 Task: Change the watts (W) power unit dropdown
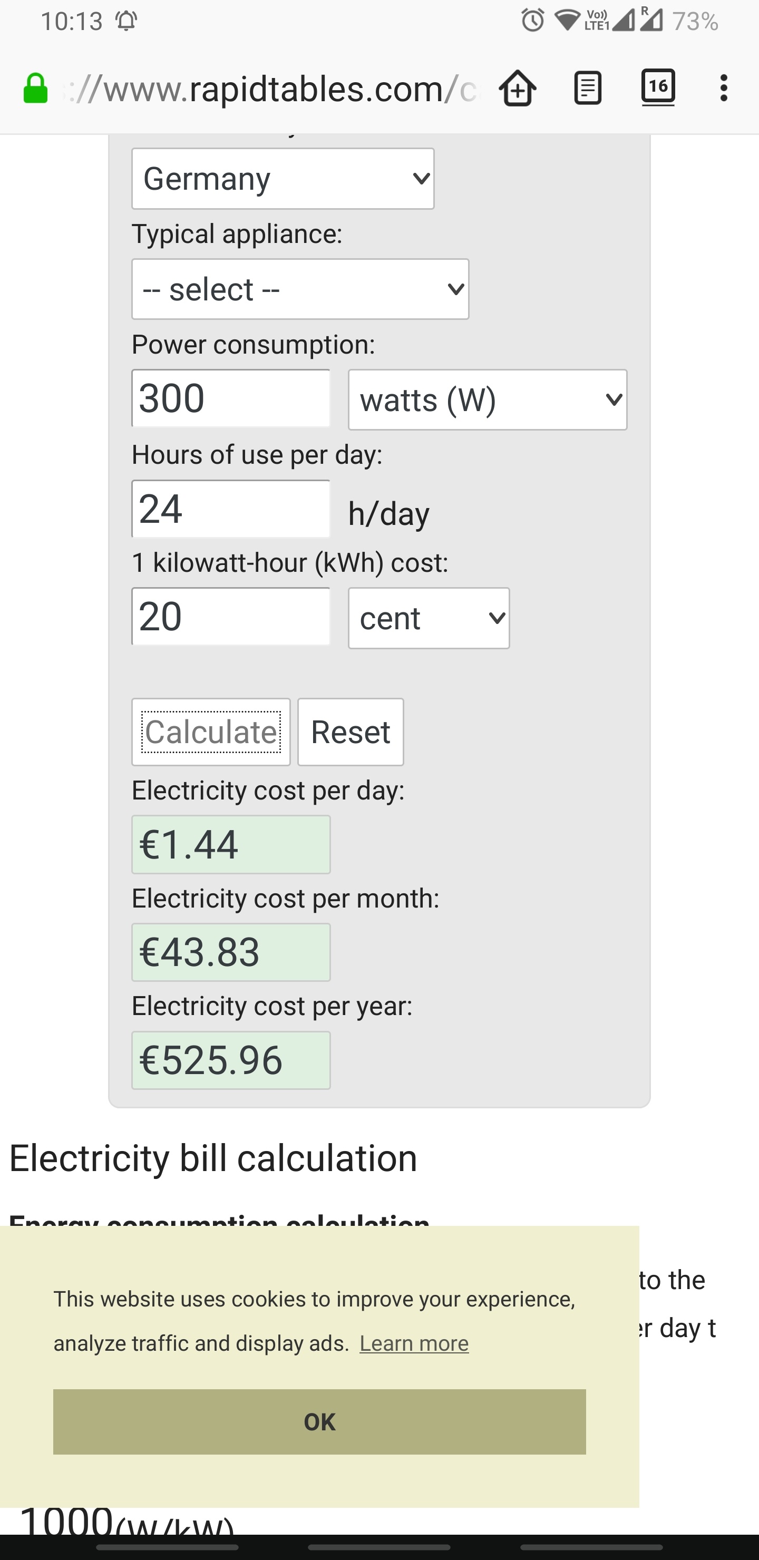[488, 399]
